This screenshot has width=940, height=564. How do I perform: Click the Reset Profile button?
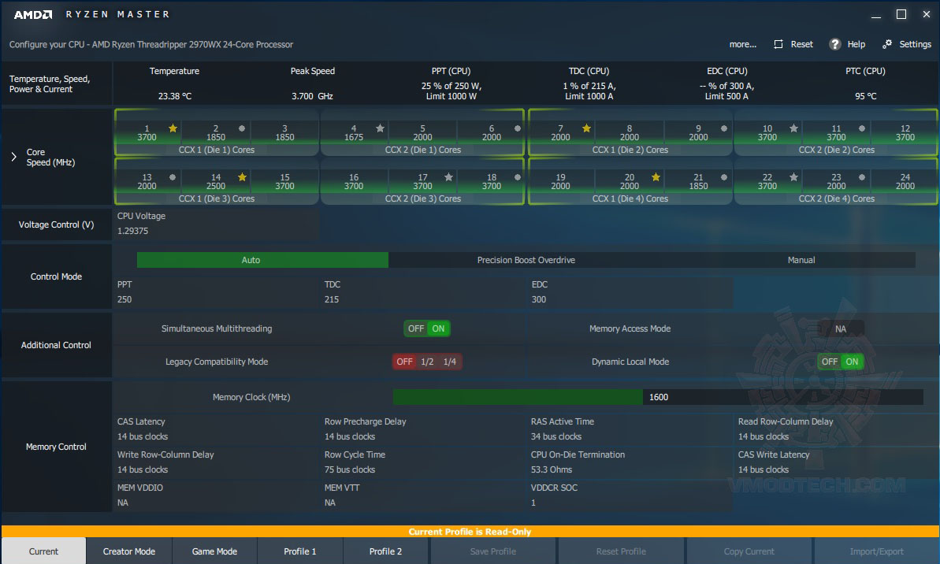pyautogui.click(x=621, y=551)
